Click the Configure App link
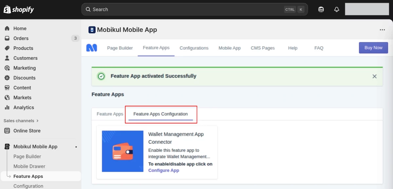Screen dimensions: 393x189 tap(164, 170)
